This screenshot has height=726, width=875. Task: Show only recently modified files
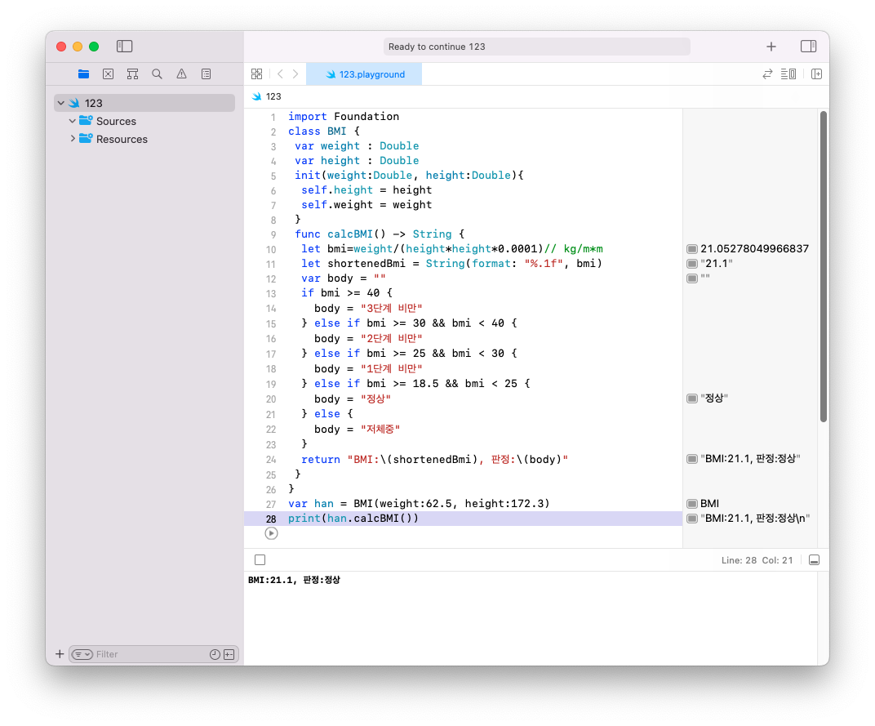point(215,654)
